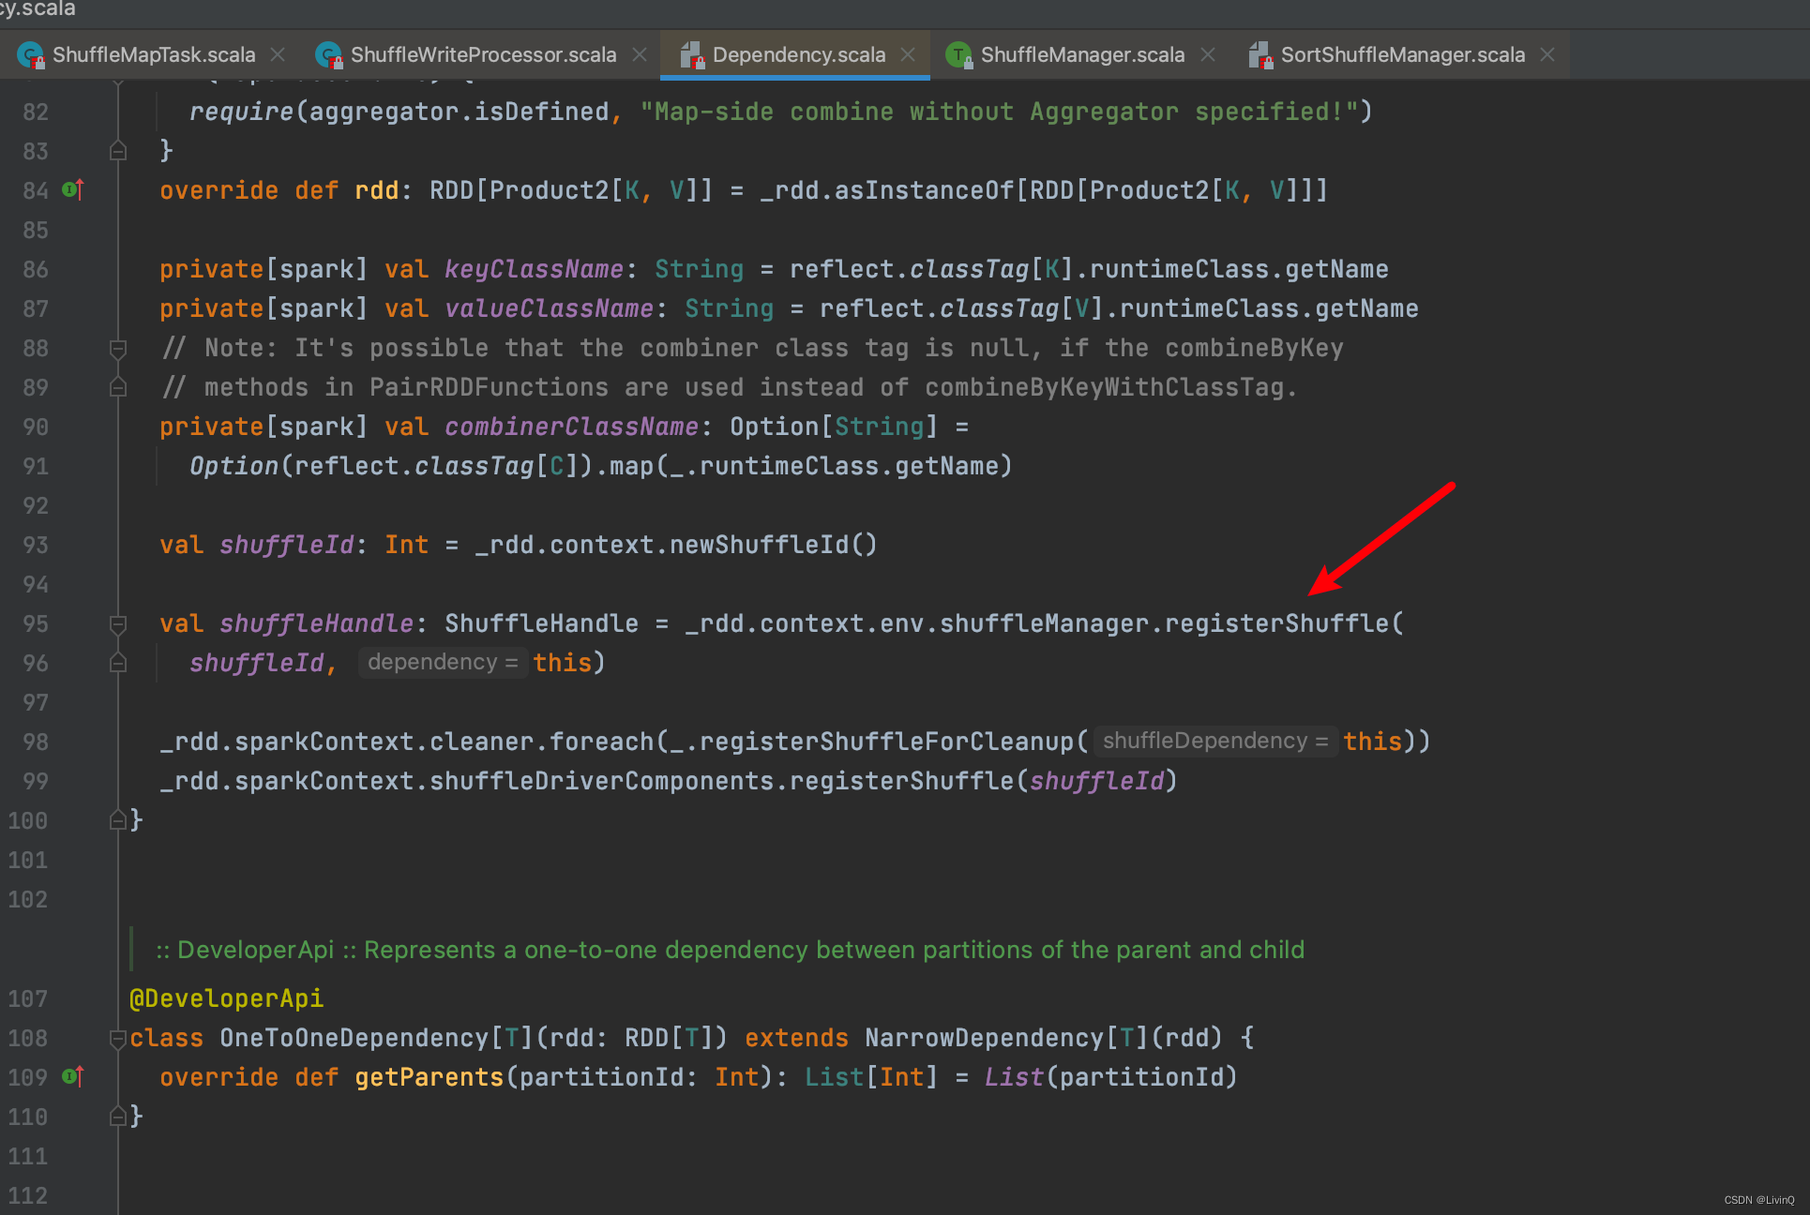Close the Dependency.scala tab
Image resolution: width=1810 pixels, height=1215 pixels.
coord(908,55)
